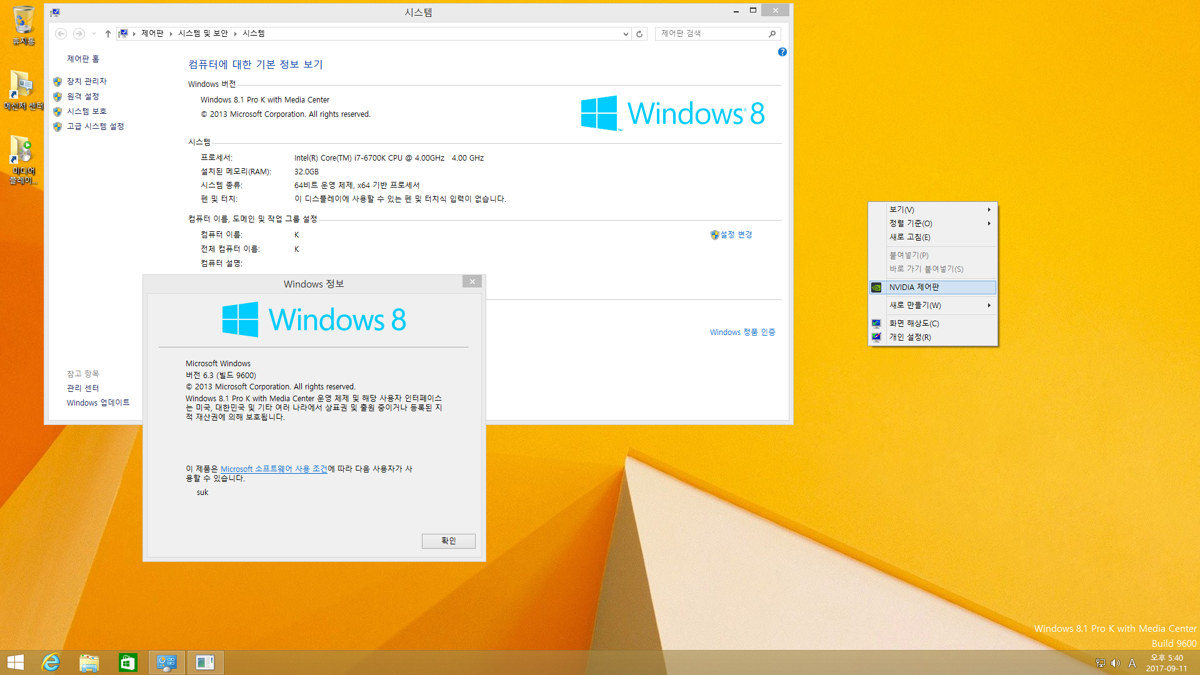Viewport: 1200px width, 675px height.
Task: Click 시스템 breadcrumb in address bar
Action: (x=253, y=33)
